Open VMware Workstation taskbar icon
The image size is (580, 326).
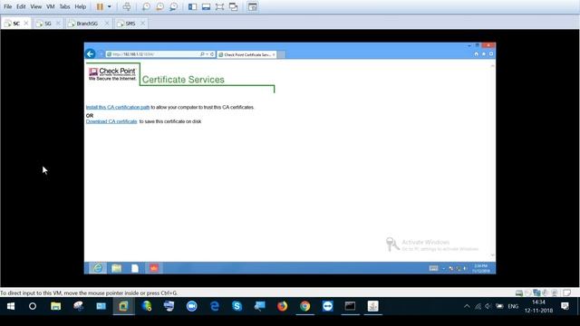coord(123,306)
